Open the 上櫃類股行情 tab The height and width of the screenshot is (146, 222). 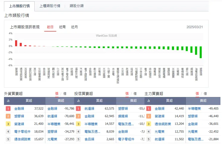pos(50,6)
